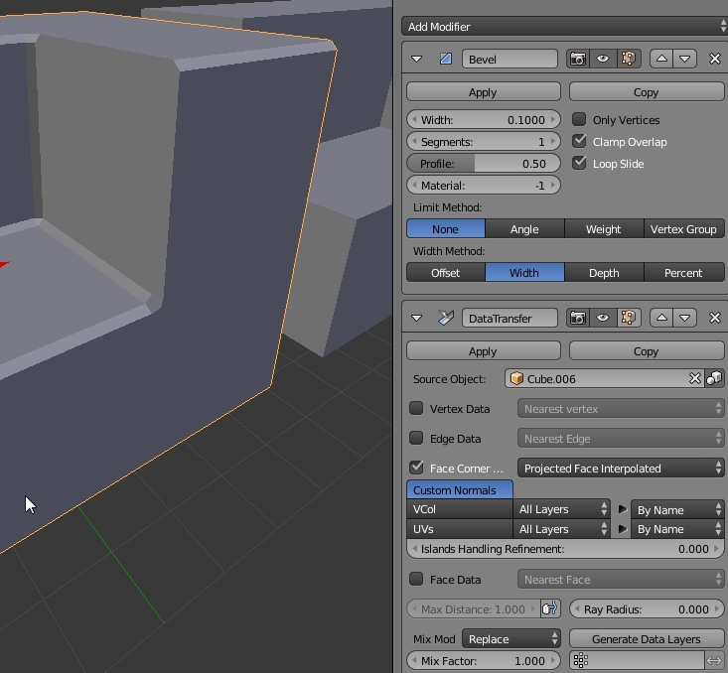The height and width of the screenshot is (673, 728).
Task: Copy the Bevel modifier
Action: (x=647, y=92)
